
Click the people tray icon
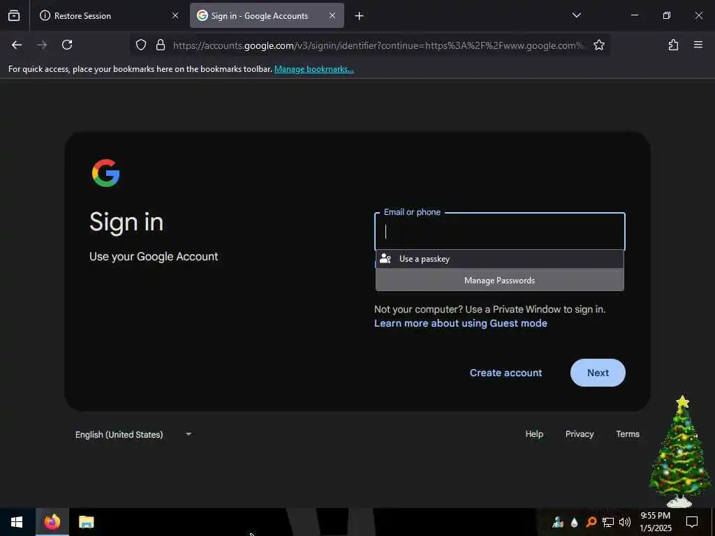click(x=558, y=522)
